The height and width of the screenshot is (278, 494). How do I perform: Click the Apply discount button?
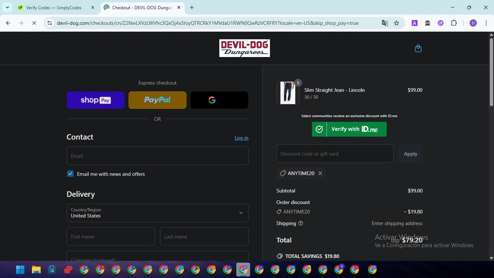pyautogui.click(x=410, y=154)
